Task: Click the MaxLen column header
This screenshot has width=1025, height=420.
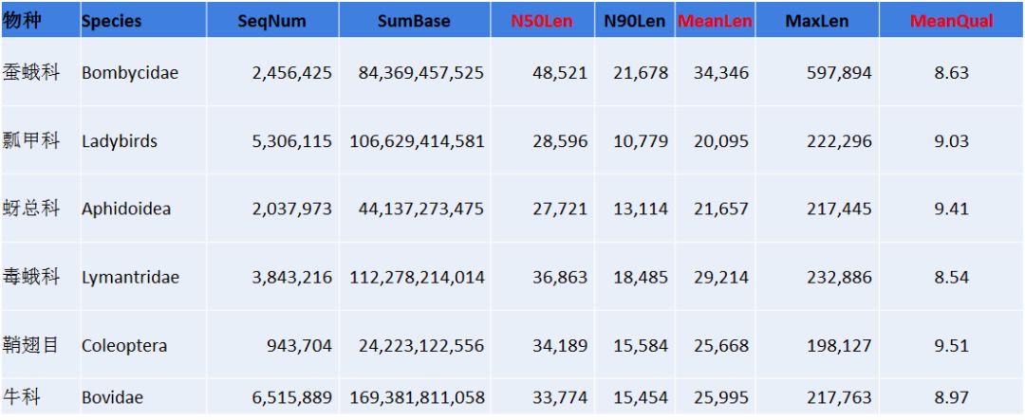Action: tap(816, 22)
